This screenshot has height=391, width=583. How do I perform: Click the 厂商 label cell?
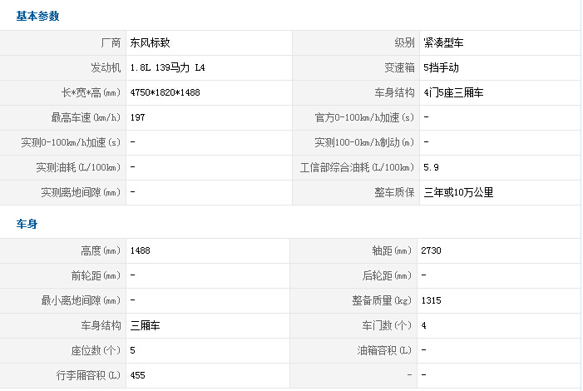pyautogui.click(x=110, y=42)
